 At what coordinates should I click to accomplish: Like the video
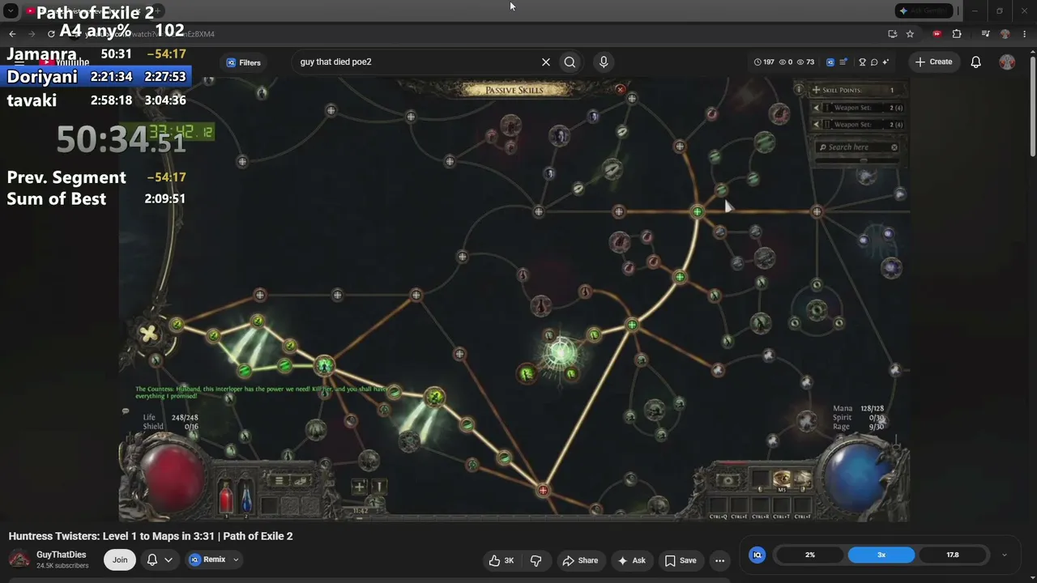coord(501,560)
